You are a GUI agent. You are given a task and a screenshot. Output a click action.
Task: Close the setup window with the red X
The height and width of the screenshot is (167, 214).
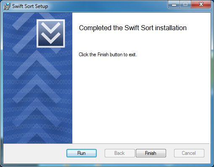tap(201, 5)
